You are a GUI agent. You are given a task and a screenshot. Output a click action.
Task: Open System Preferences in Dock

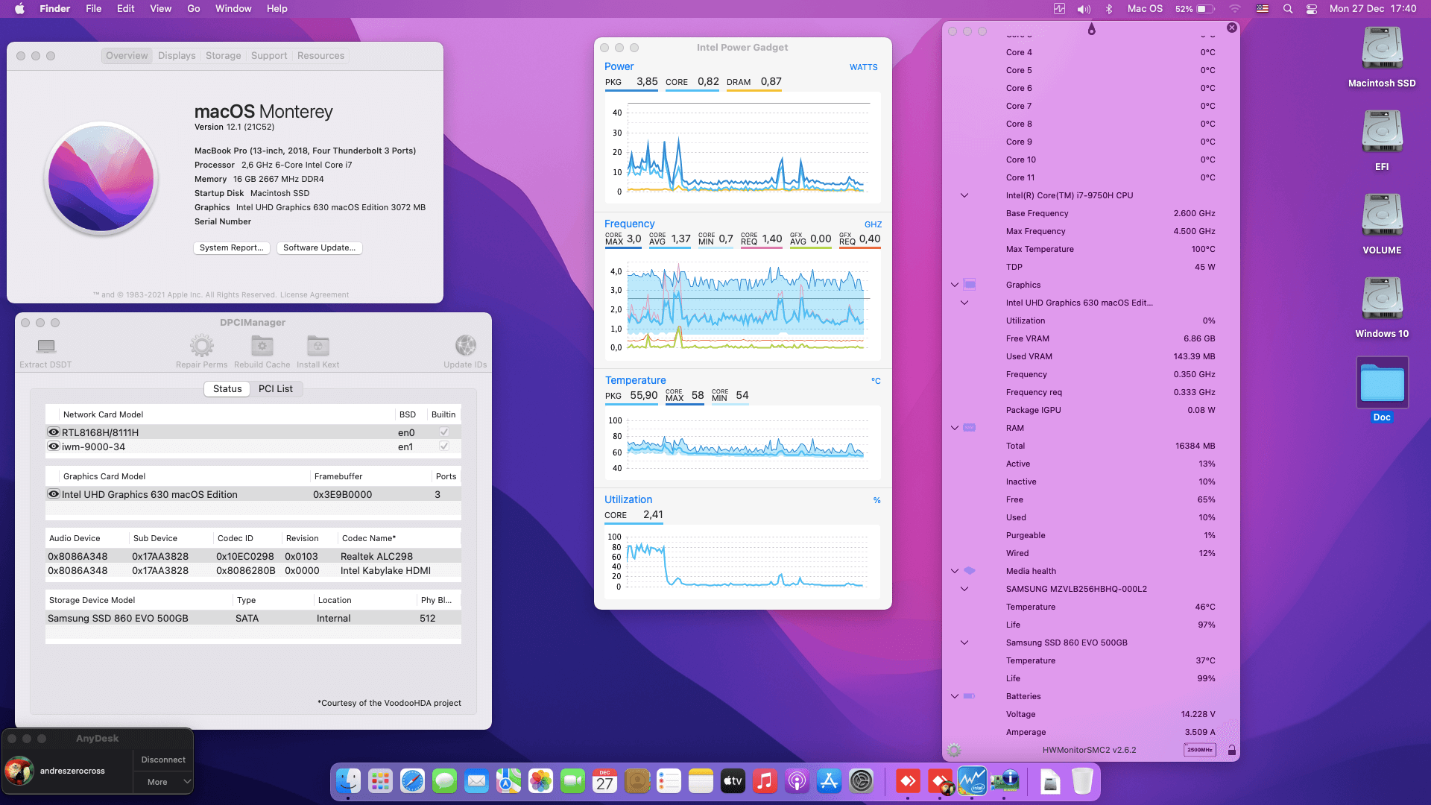pos(861,781)
